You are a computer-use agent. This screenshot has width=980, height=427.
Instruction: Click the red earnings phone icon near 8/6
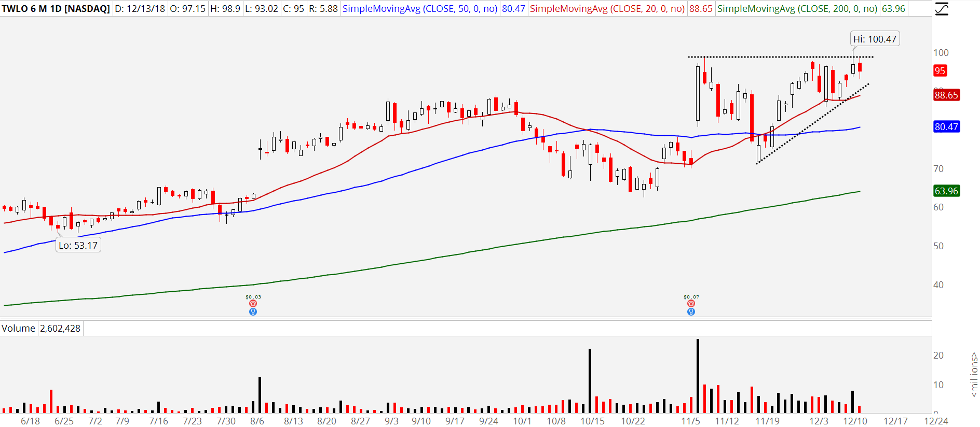pyautogui.click(x=253, y=304)
